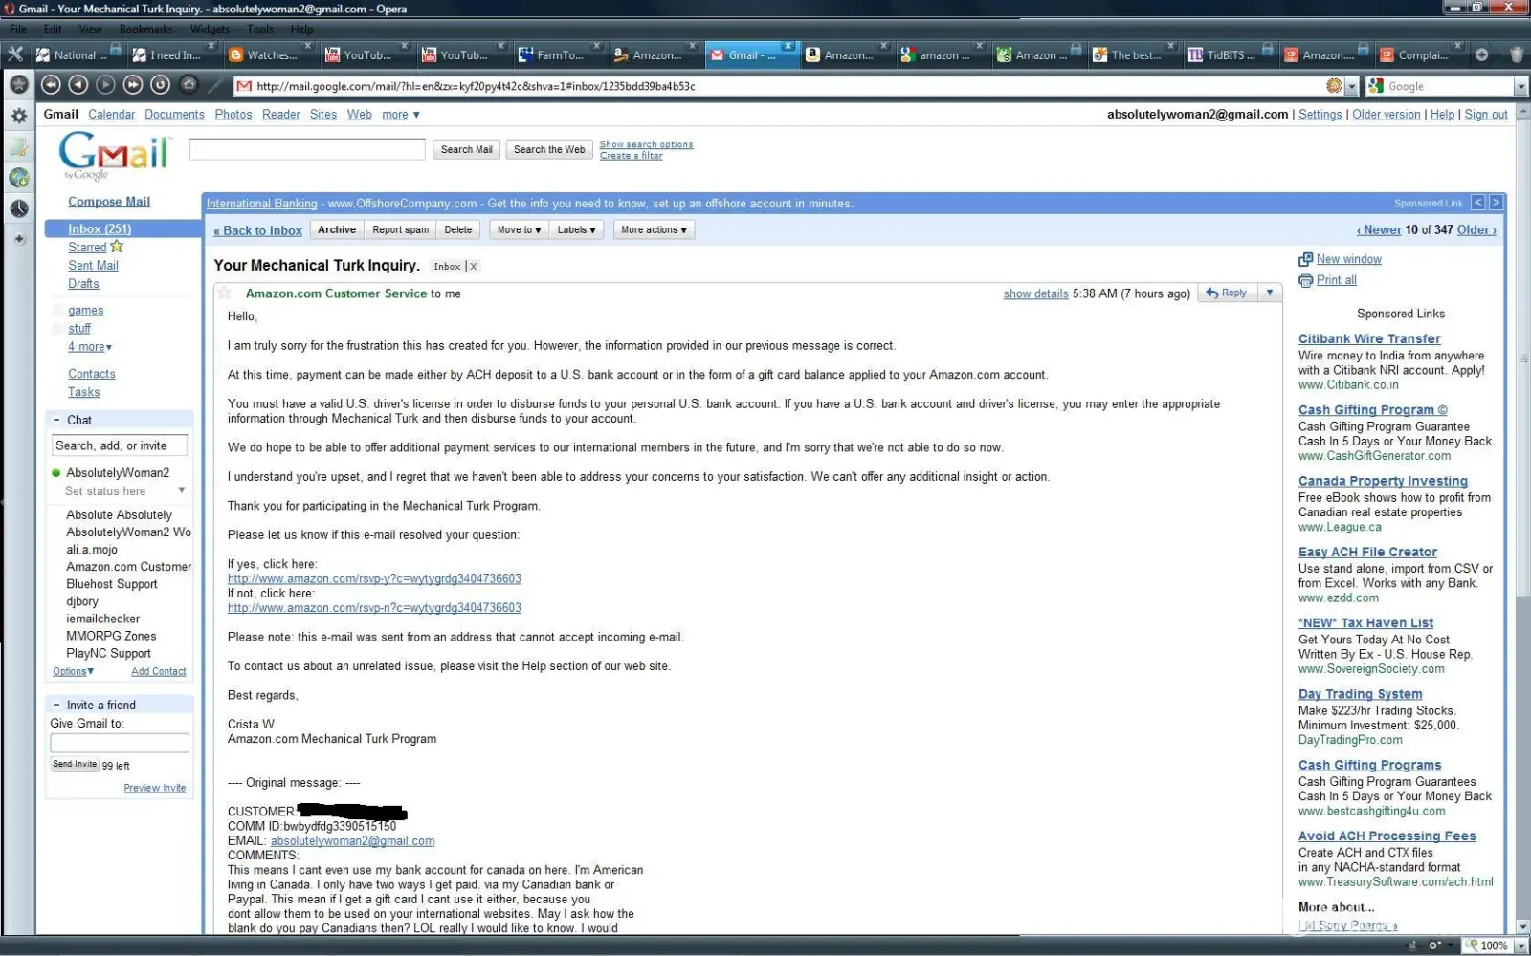Open the History clock panel icon
Viewport: 1531px width, 956px height.
click(x=18, y=208)
